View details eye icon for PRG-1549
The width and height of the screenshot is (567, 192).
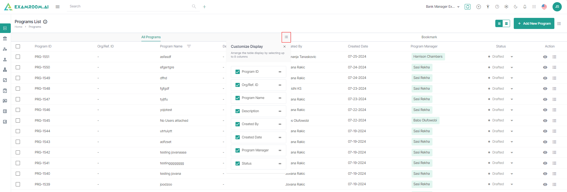coord(545,78)
